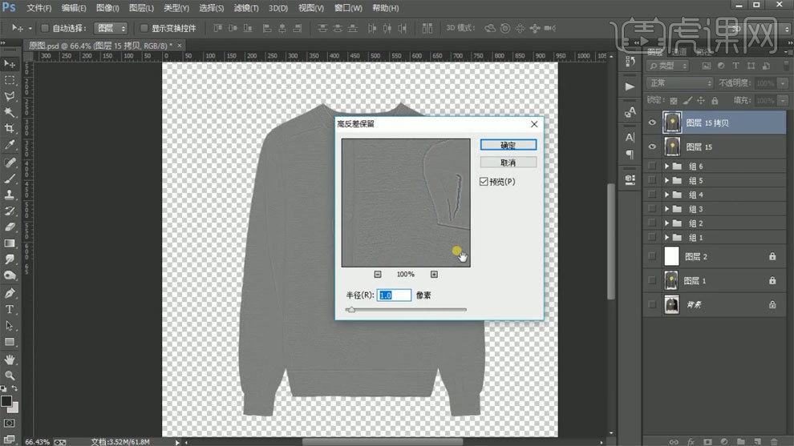
Task: Expand the 组 6 layer group
Action: 666,166
